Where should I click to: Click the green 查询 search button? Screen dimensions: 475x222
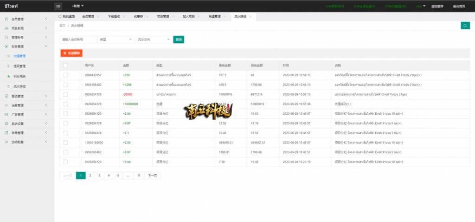coord(179,39)
